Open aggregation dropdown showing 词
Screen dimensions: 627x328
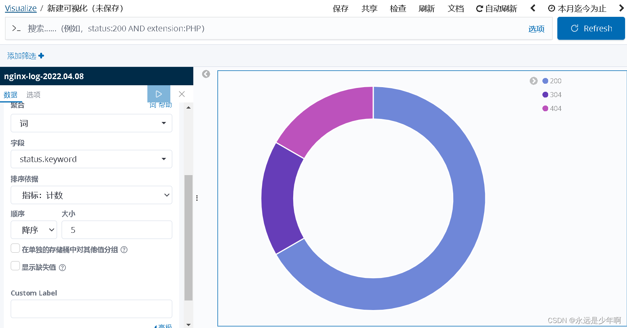coord(91,123)
